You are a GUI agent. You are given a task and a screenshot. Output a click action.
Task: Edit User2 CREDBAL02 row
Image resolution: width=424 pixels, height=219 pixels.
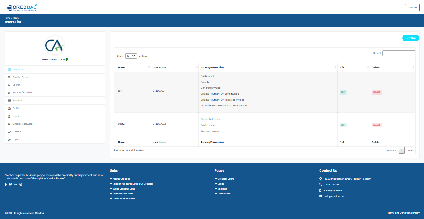point(343,125)
